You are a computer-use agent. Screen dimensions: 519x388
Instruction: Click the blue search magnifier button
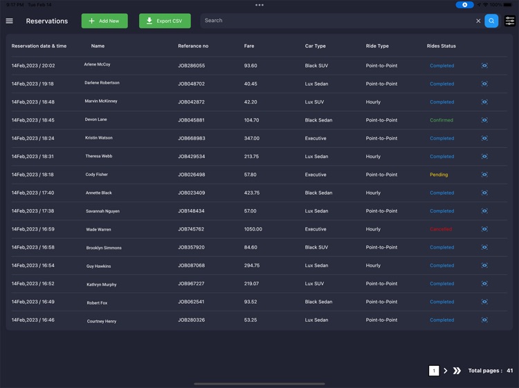click(x=491, y=21)
